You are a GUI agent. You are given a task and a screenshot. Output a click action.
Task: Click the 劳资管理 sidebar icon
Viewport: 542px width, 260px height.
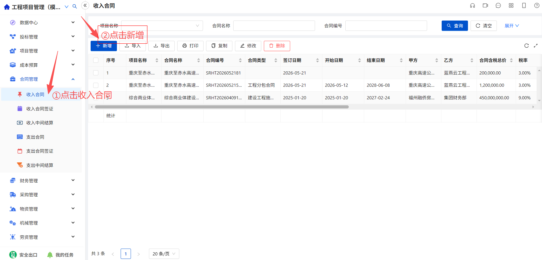coord(13,237)
